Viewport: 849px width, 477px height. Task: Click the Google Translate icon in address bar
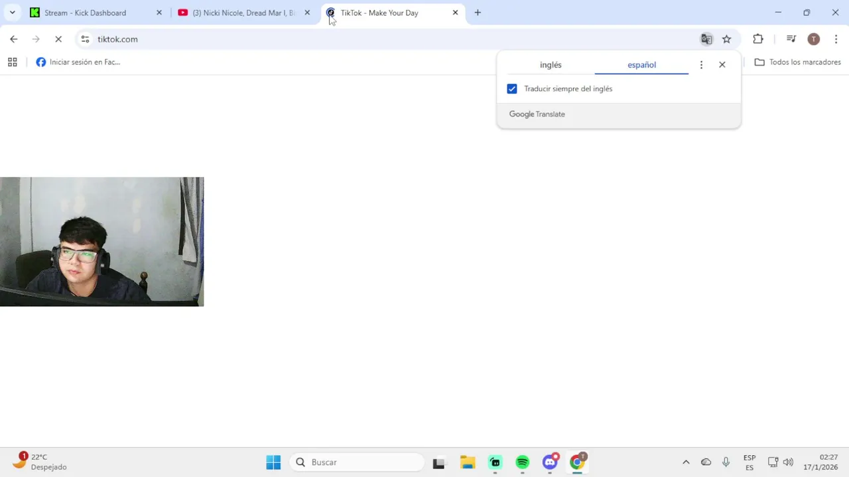(706, 39)
